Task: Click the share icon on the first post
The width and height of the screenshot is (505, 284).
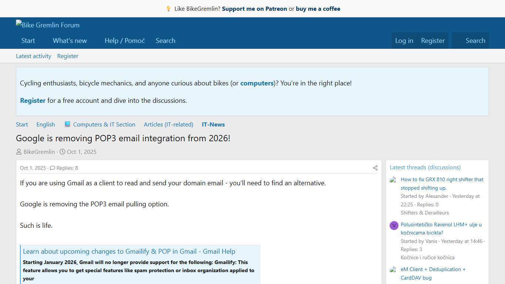Action: pos(375,168)
